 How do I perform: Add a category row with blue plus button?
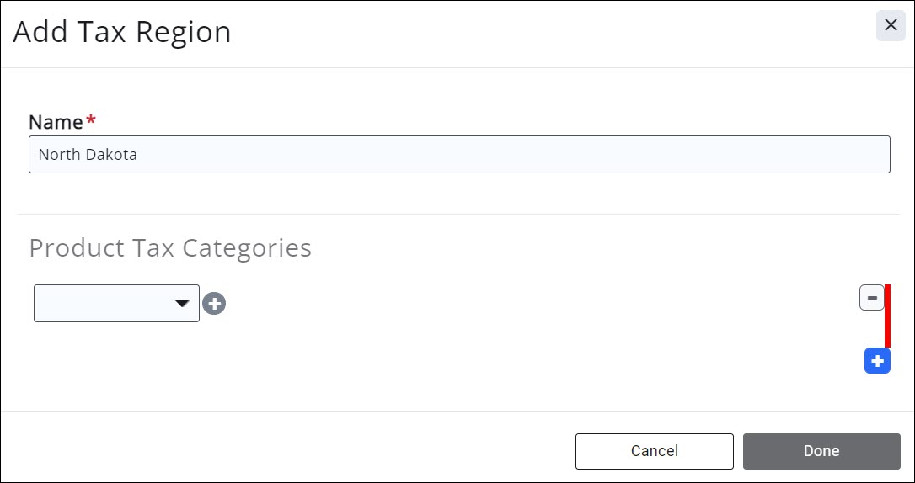877,362
